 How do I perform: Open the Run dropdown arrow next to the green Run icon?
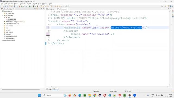32,6
